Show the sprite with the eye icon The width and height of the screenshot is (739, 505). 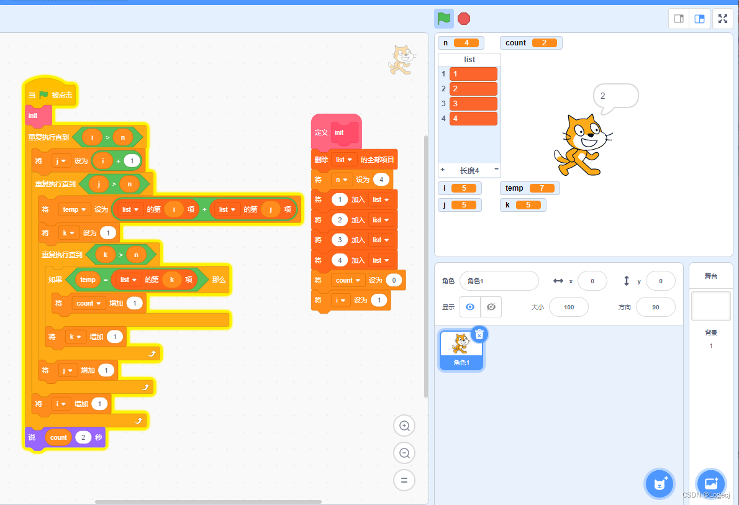(x=470, y=307)
